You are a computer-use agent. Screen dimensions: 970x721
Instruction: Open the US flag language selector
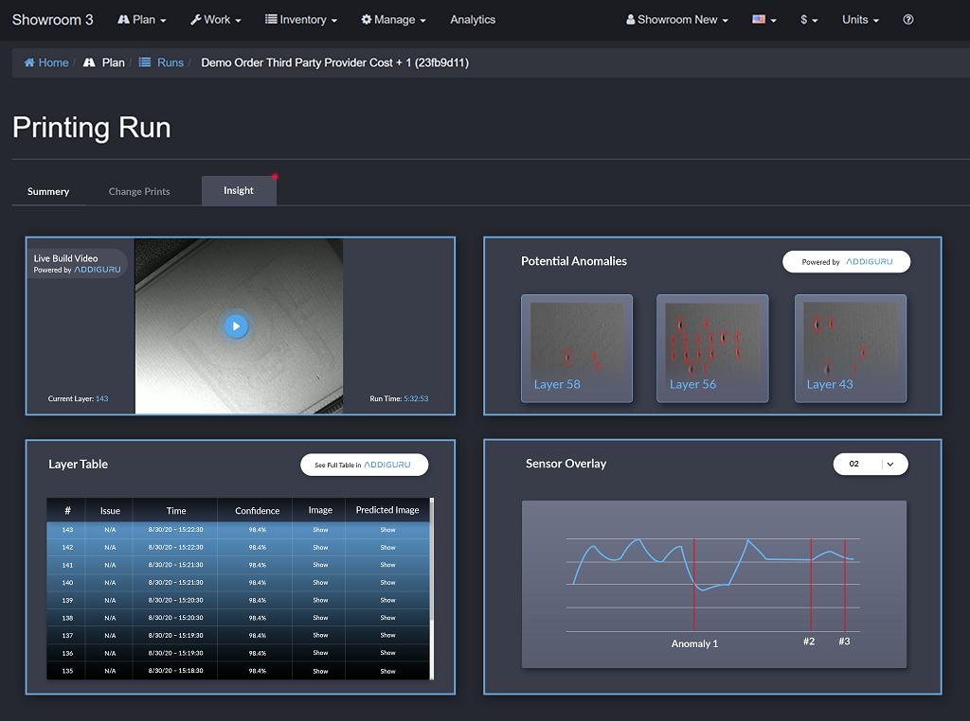click(763, 20)
